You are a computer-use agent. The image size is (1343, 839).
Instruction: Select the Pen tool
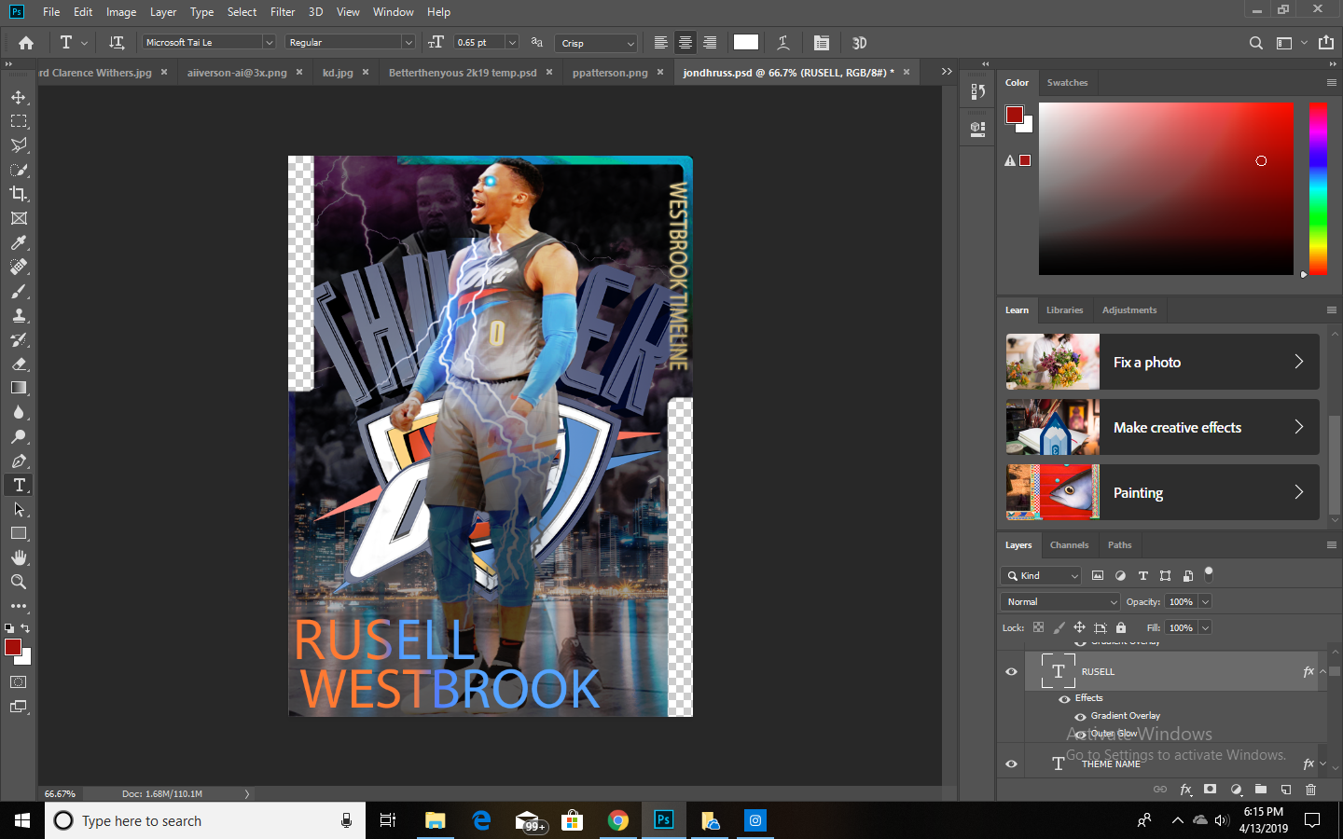tap(19, 461)
